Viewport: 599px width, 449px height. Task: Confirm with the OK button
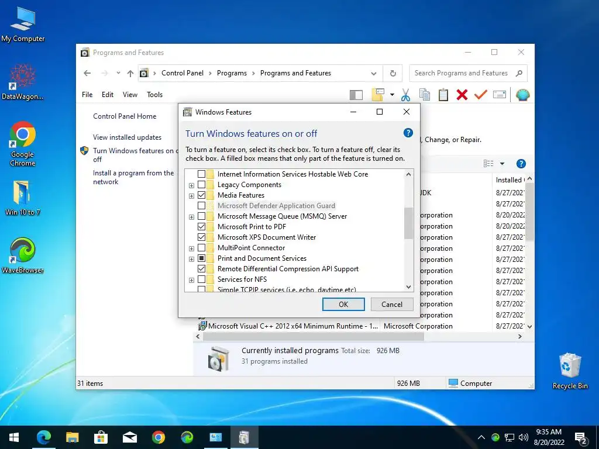343,304
